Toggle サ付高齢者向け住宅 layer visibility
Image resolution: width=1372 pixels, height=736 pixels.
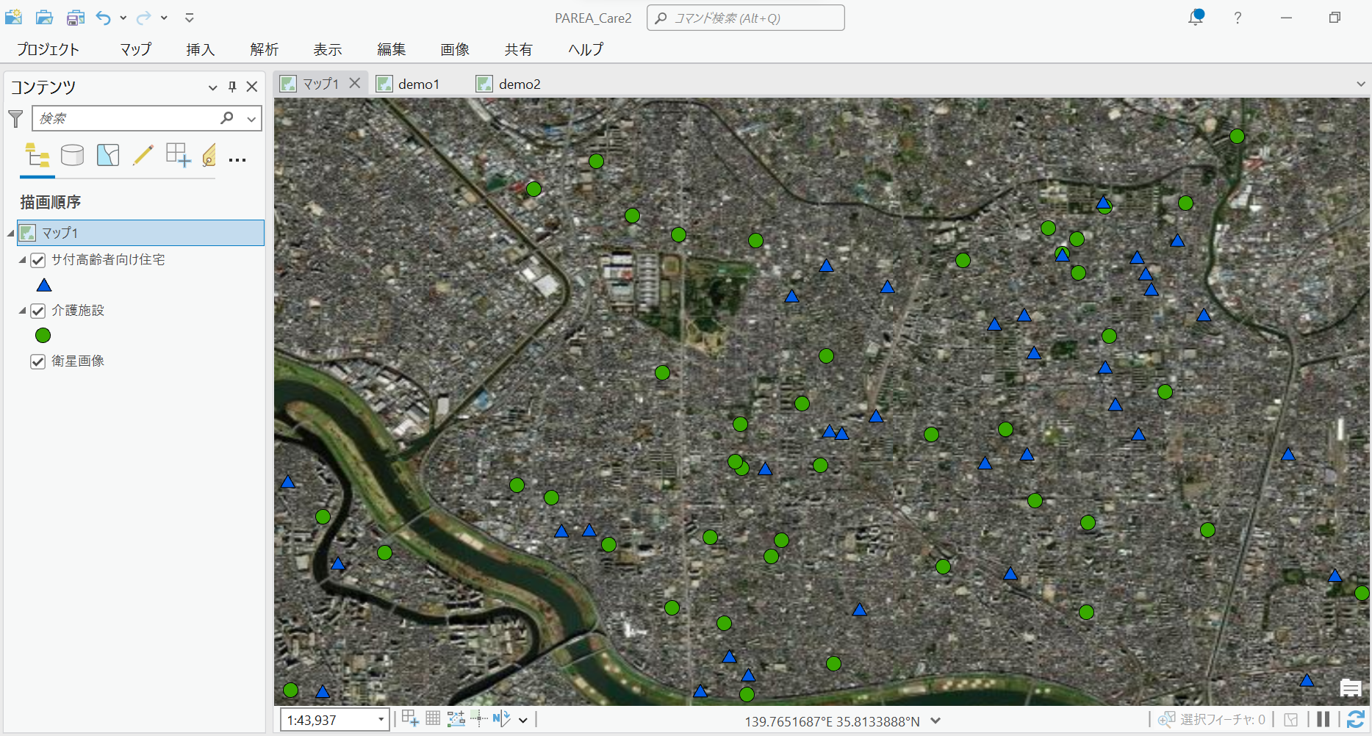point(38,260)
